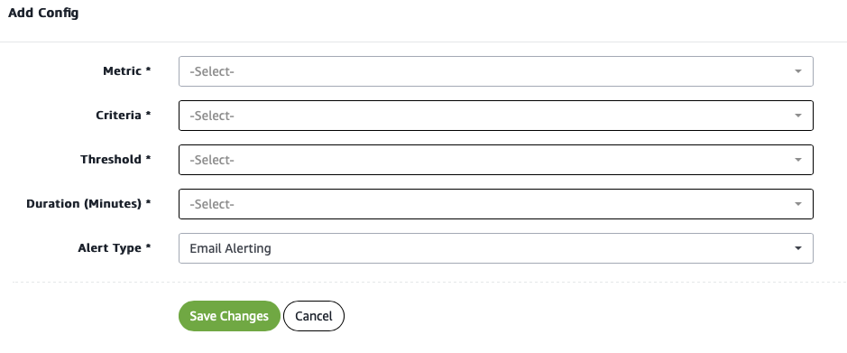Open the Duration (Minutes) select box
Screen dimensions: 847x353
[496, 204]
